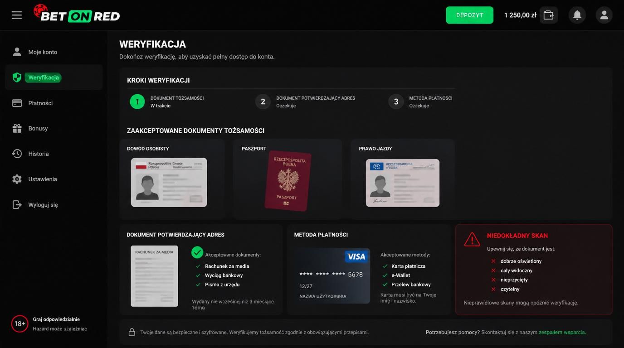This screenshot has height=348, width=624.
Task: Click the Bonusy gift icon
Action: pyautogui.click(x=17, y=128)
